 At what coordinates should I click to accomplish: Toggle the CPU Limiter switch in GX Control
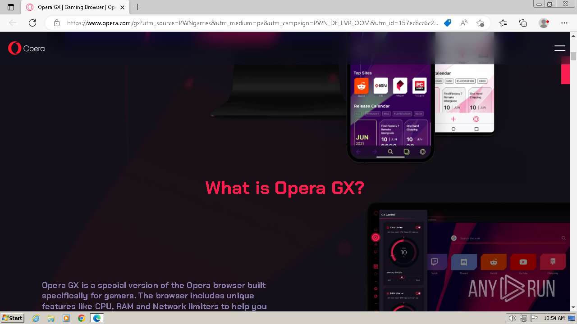pos(418,228)
